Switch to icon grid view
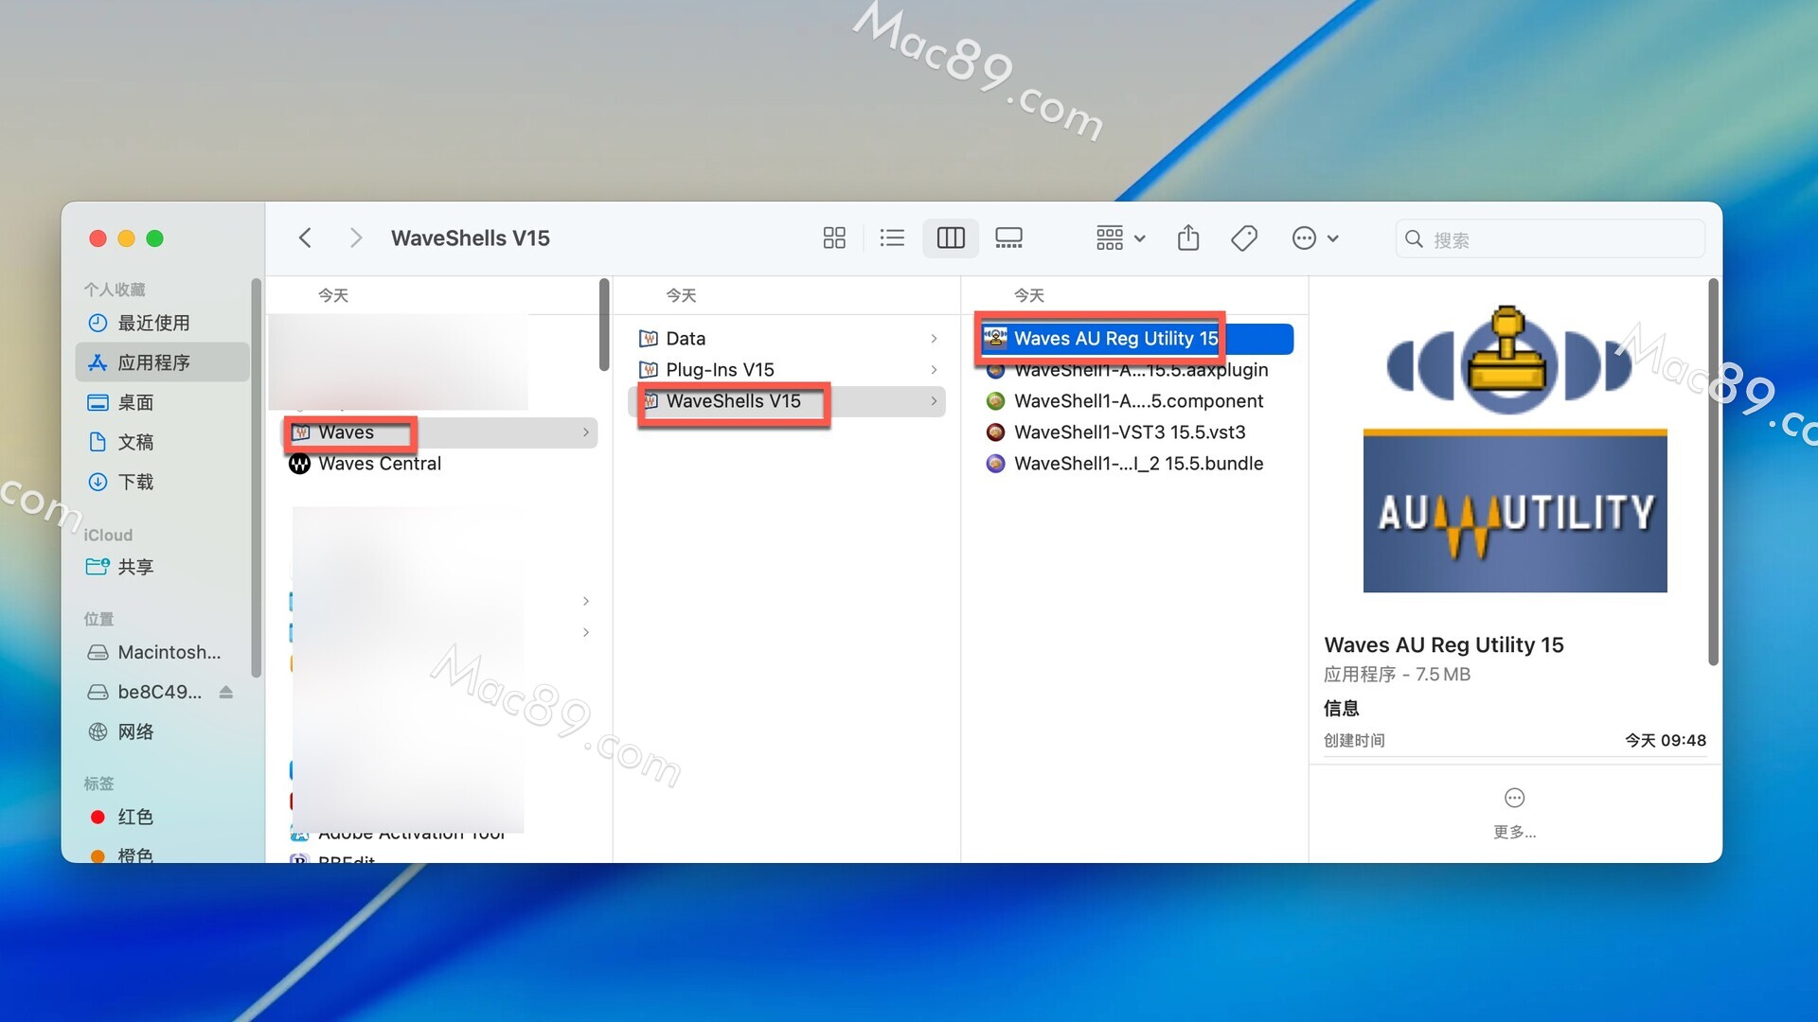This screenshot has height=1022, width=1818. [833, 238]
